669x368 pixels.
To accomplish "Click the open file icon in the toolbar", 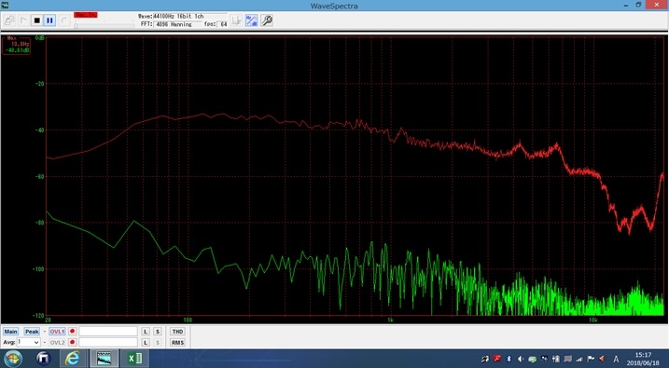I will coord(10,20).
